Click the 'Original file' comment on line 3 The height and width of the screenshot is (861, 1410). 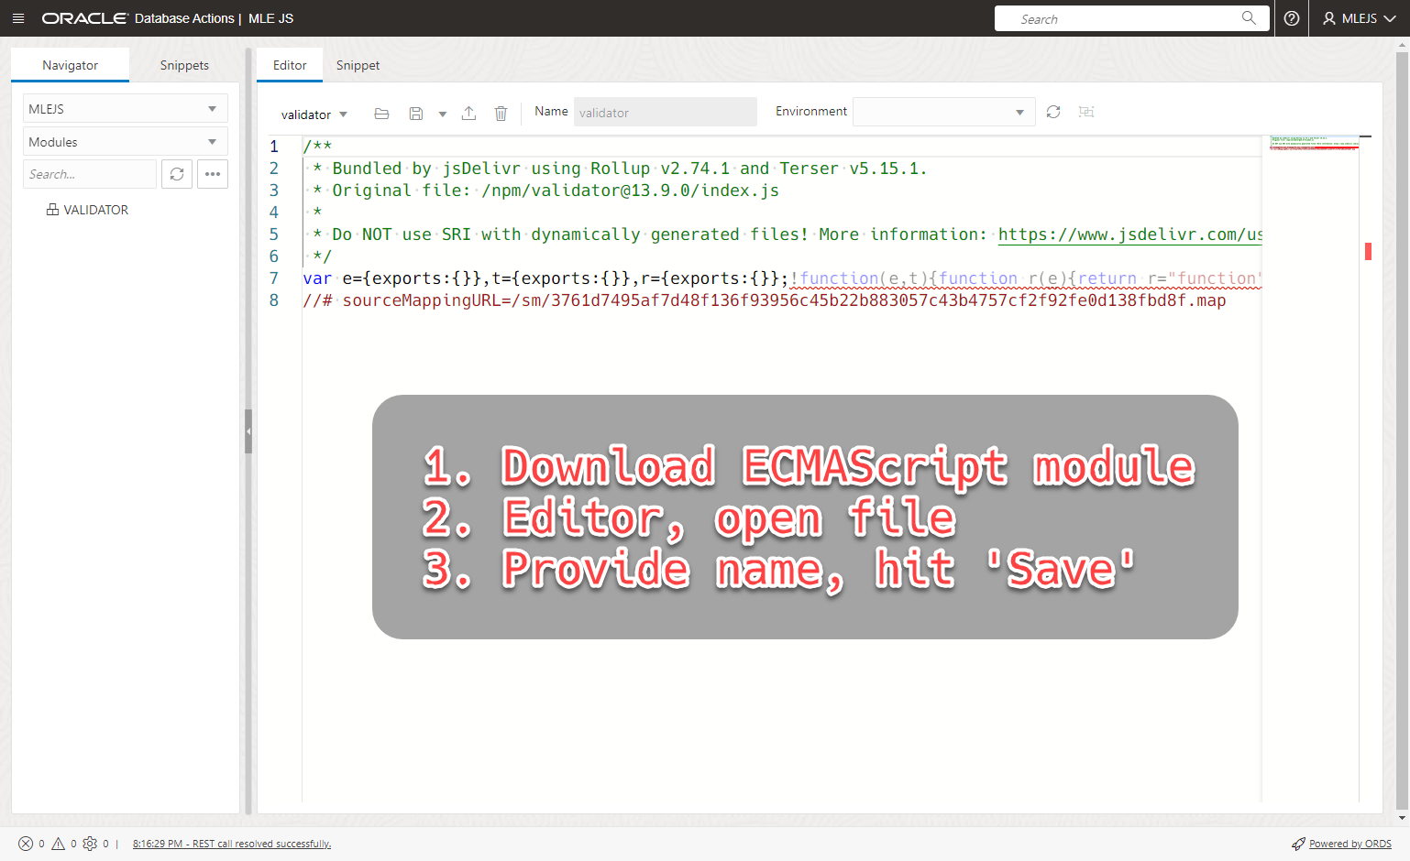(546, 191)
